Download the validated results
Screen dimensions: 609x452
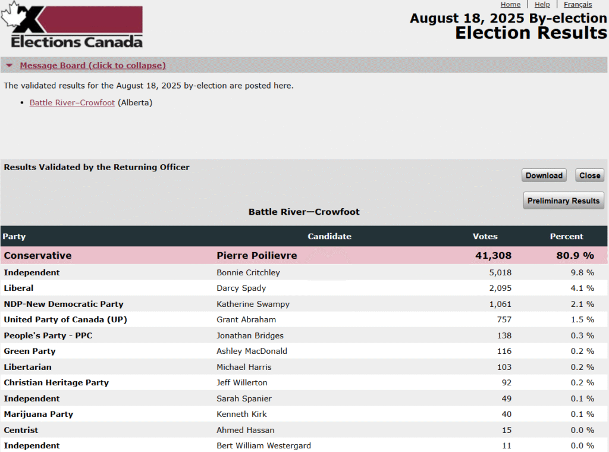pos(543,175)
